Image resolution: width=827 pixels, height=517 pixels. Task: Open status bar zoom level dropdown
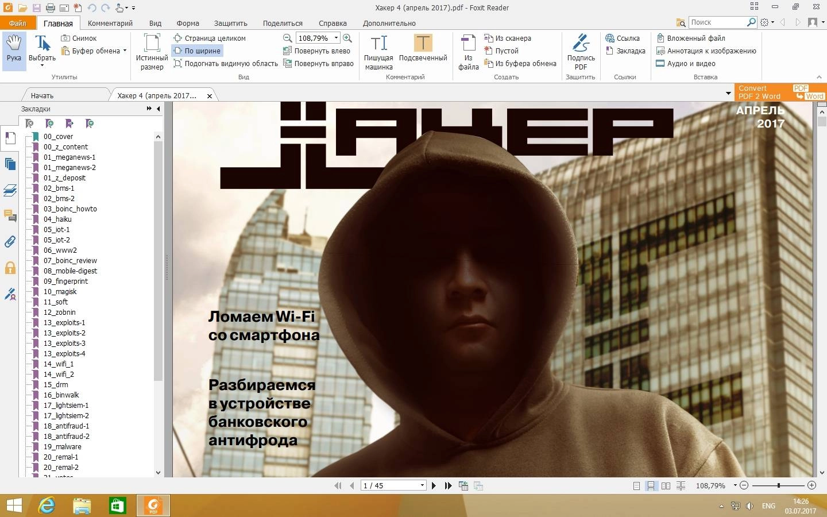coord(735,485)
